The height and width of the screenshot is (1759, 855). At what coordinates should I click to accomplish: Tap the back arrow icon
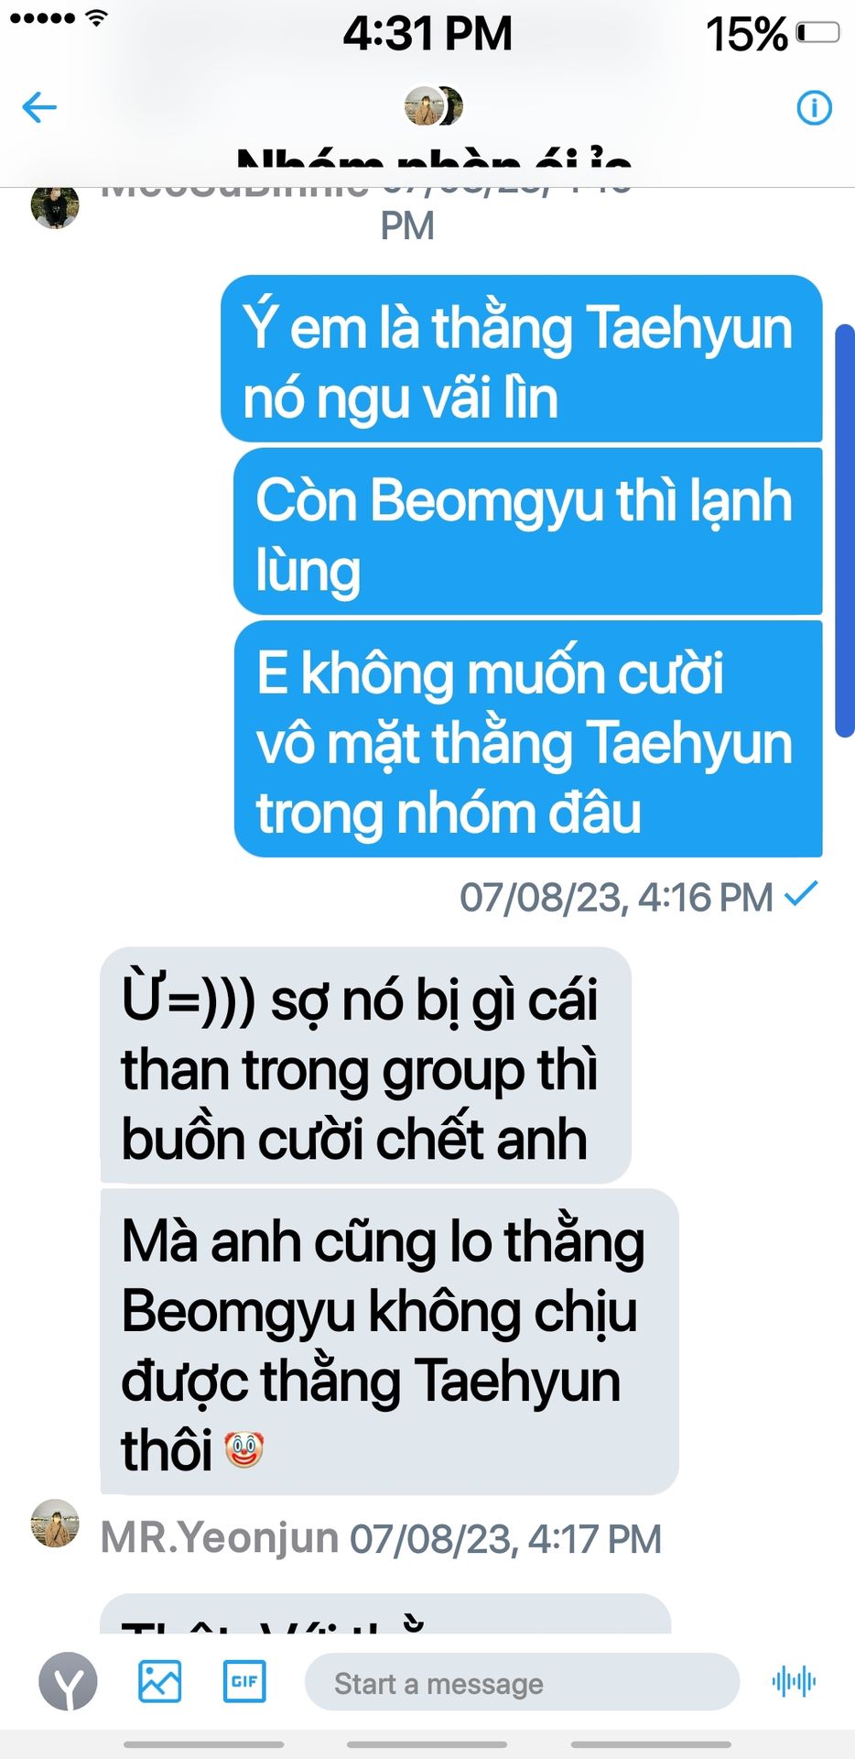click(x=39, y=107)
